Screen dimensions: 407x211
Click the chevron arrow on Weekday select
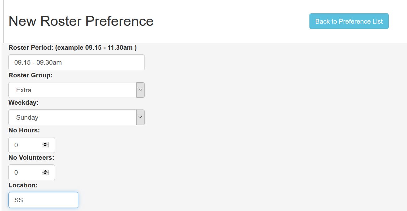coord(140,117)
